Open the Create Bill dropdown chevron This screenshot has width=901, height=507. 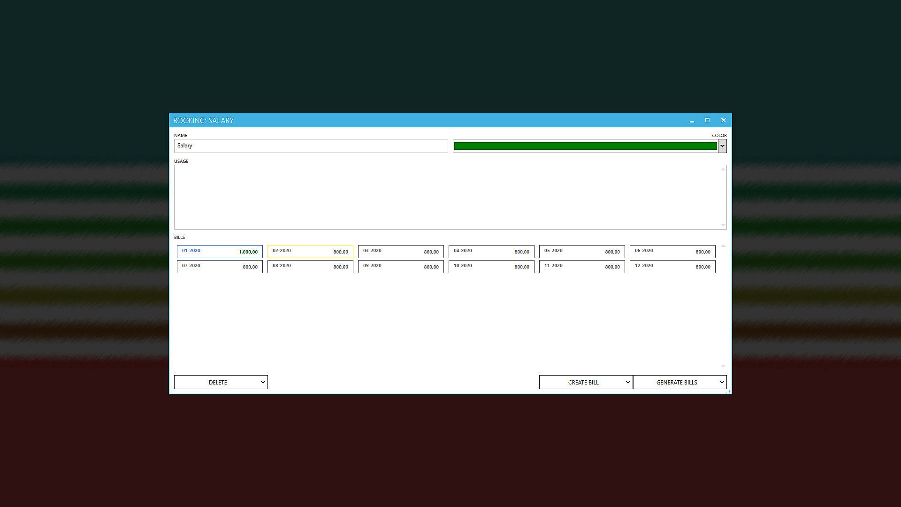click(628, 382)
